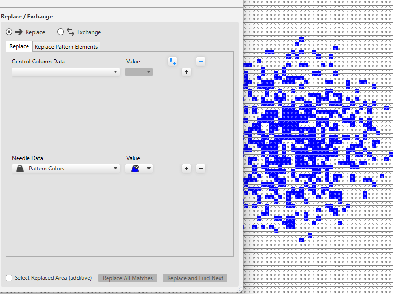Expand the Pattern Colors needle data dropdown

(66, 169)
